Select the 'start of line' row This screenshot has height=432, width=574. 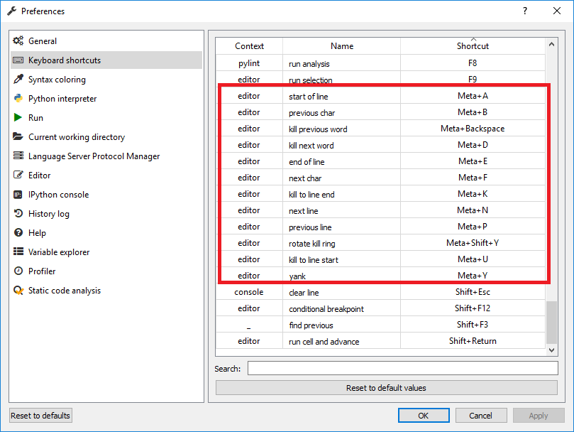[380, 96]
